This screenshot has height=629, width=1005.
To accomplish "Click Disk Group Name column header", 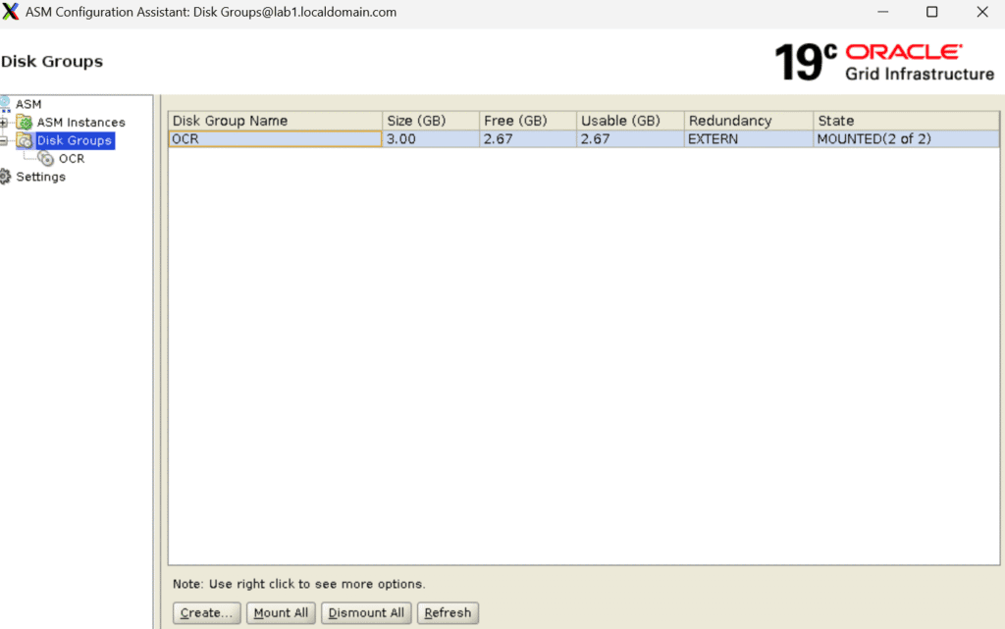I will point(276,121).
